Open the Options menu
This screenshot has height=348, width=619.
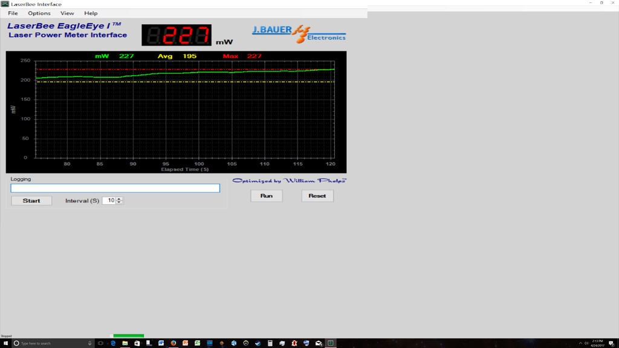coord(39,13)
